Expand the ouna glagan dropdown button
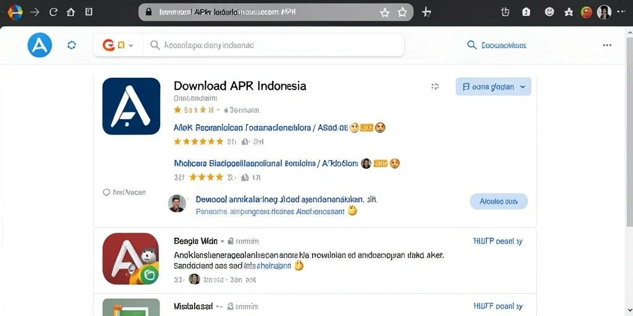Screen dimensions: 633x316 pos(493,86)
